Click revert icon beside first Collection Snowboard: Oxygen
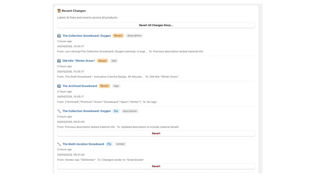The height and width of the screenshot is (177, 315). tap(59, 36)
